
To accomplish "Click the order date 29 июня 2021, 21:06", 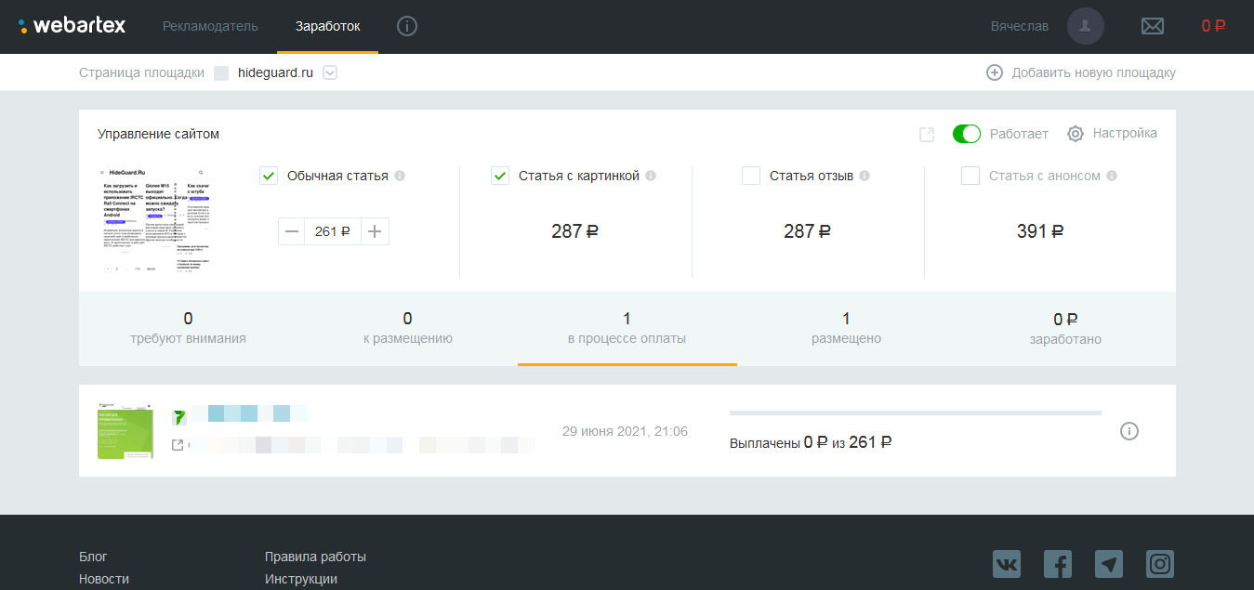I will (625, 431).
